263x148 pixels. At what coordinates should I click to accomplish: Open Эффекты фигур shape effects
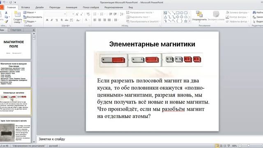(238, 21)
